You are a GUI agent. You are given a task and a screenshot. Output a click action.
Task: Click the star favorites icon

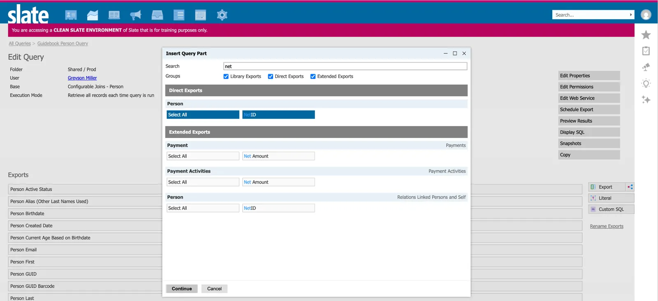click(x=646, y=35)
